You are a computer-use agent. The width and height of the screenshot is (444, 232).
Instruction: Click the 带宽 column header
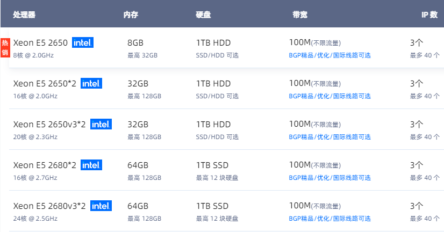point(300,15)
